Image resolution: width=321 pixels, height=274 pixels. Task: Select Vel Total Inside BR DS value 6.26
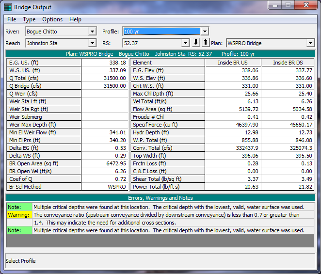pyautogui.click(x=288, y=101)
